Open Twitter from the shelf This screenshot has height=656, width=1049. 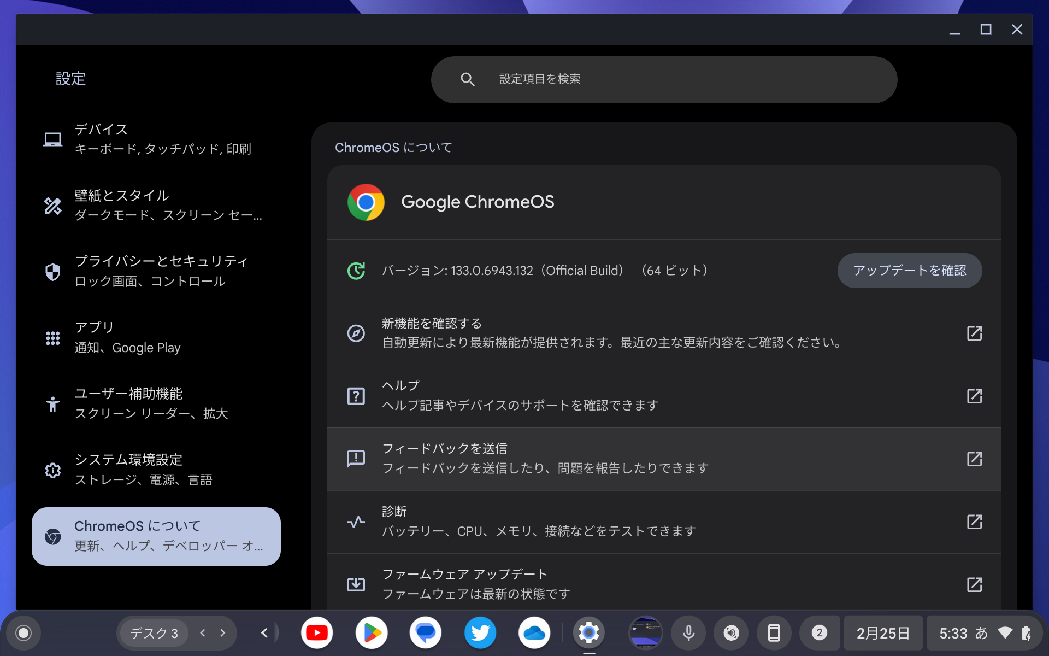[480, 632]
